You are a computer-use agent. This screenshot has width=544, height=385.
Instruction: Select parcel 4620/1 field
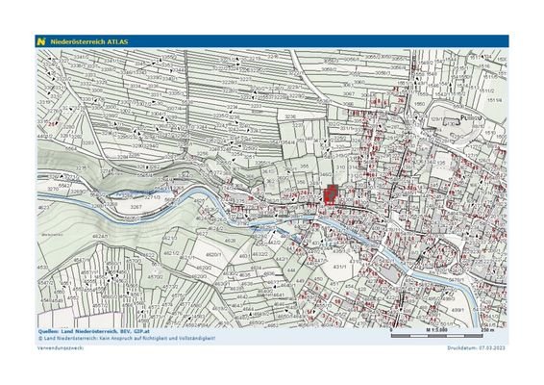[213, 254]
